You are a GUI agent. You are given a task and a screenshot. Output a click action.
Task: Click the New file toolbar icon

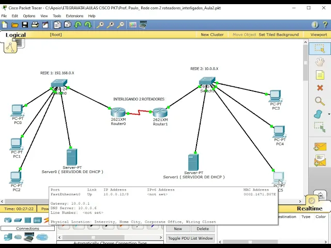[5, 25]
